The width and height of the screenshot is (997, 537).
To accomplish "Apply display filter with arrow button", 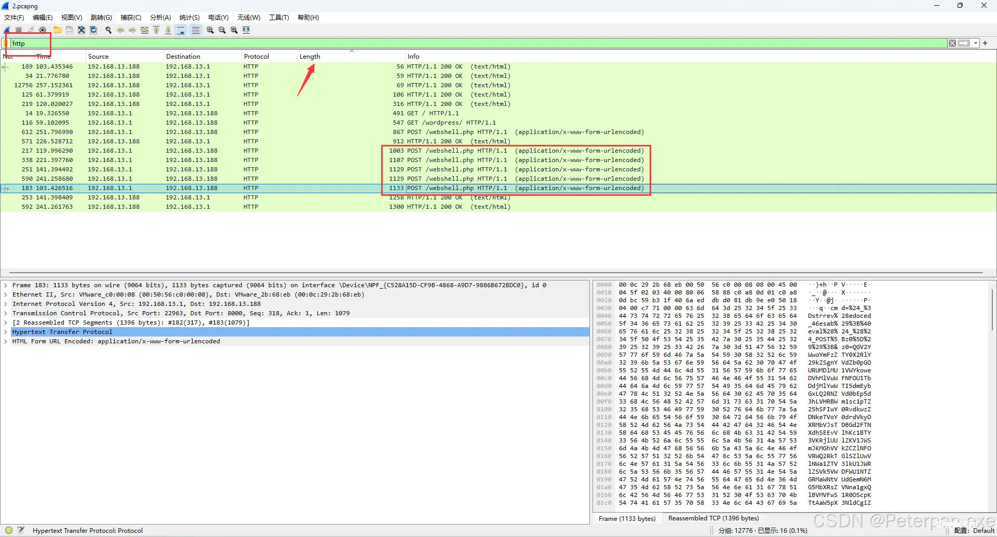I will (x=964, y=43).
